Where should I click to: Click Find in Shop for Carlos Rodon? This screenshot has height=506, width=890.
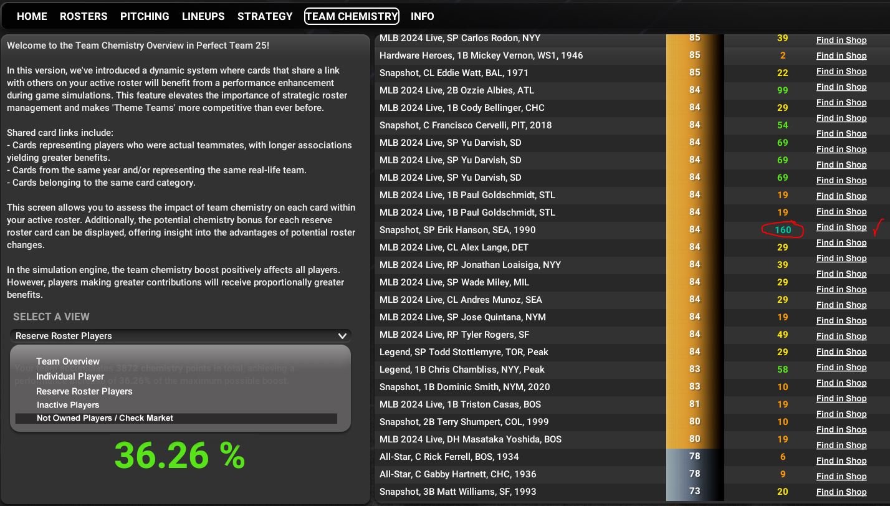841,40
